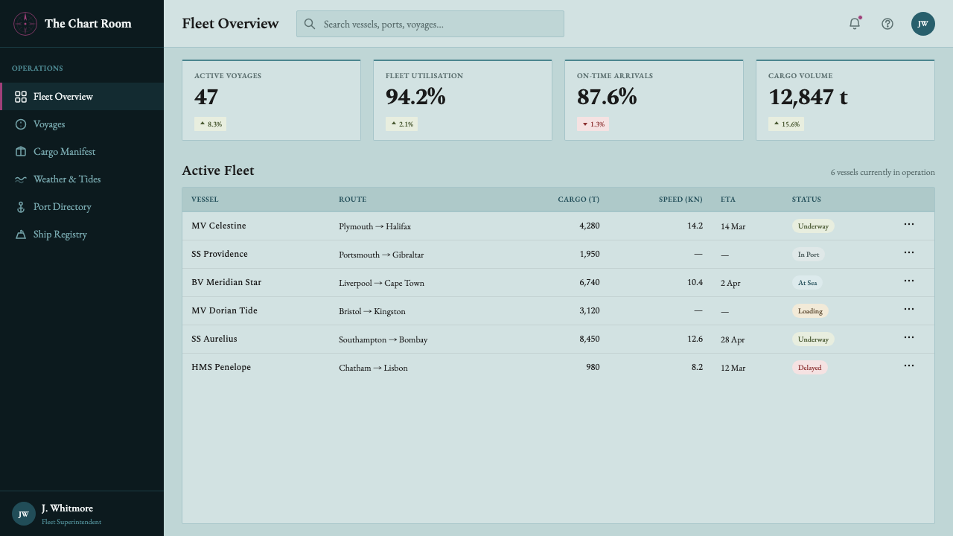This screenshot has width=953, height=536.
Task: Click MV Celestine's Underway status badge
Action: pos(813,226)
